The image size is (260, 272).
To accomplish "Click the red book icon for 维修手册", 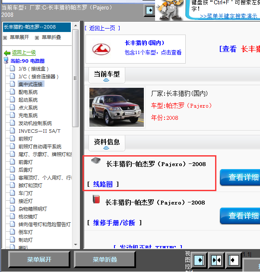I will [96, 199].
